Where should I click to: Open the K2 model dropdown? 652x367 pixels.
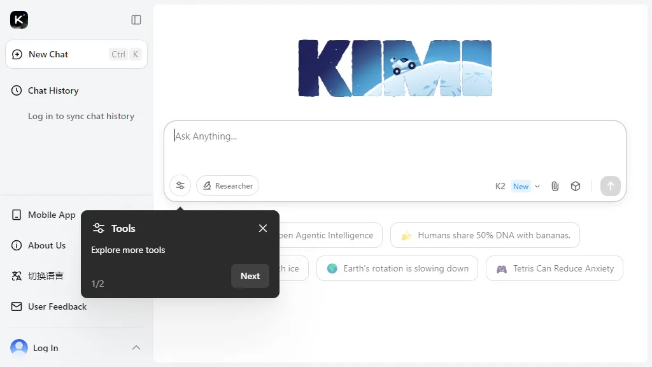(516, 185)
